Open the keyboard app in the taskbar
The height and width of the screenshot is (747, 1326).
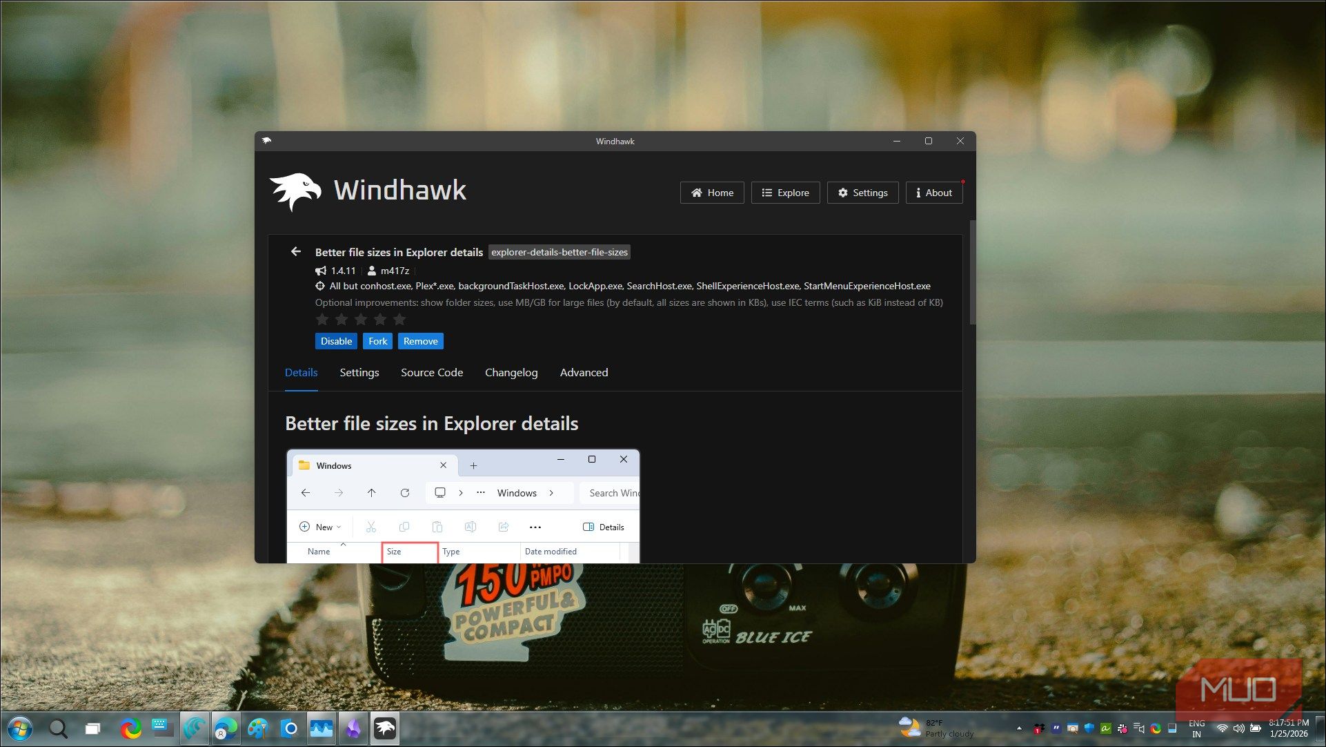point(161,727)
